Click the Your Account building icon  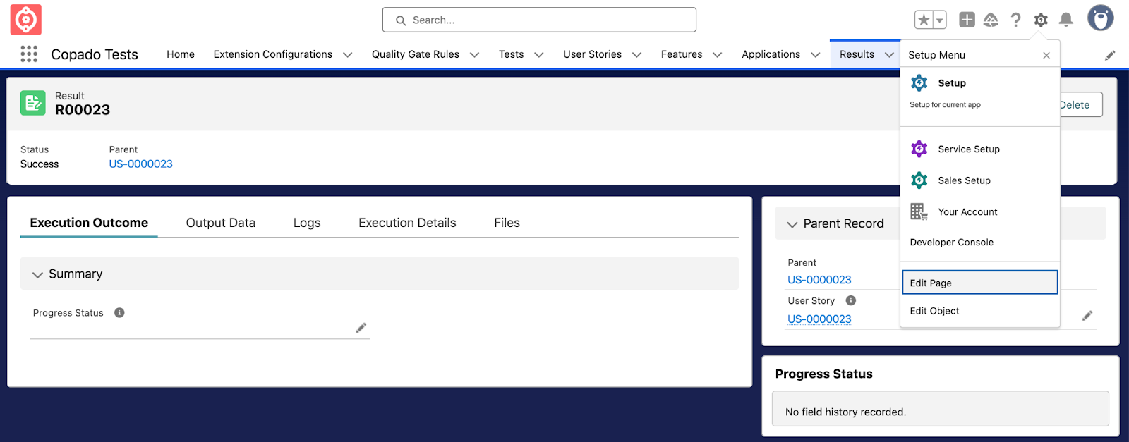919,211
